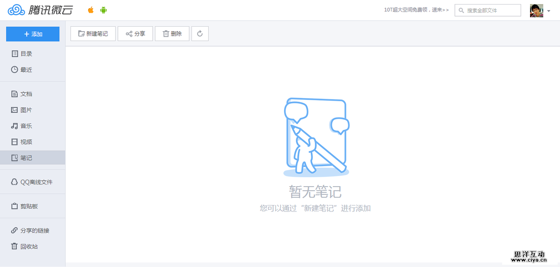Image resolution: width=560 pixels, height=267 pixels.
Task: Select 文档 documents category
Action: click(26, 94)
